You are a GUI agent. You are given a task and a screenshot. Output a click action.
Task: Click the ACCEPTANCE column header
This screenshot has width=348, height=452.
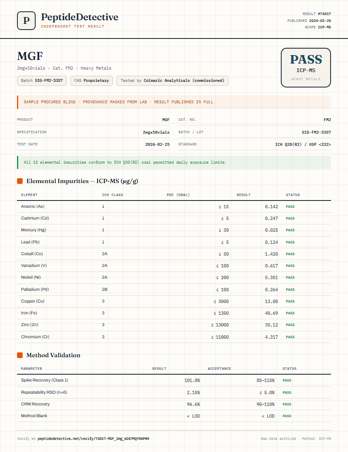click(x=219, y=369)
